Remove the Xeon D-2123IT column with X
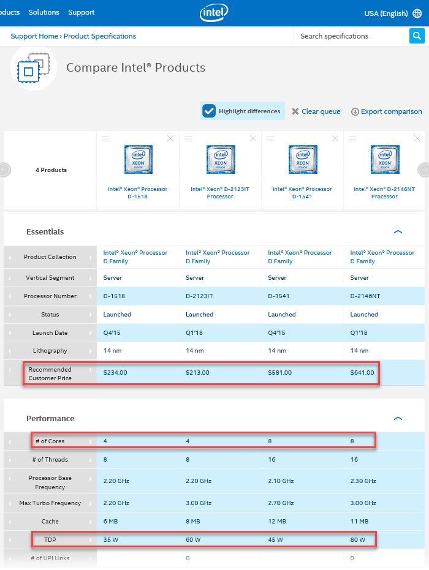 [253, 138]
